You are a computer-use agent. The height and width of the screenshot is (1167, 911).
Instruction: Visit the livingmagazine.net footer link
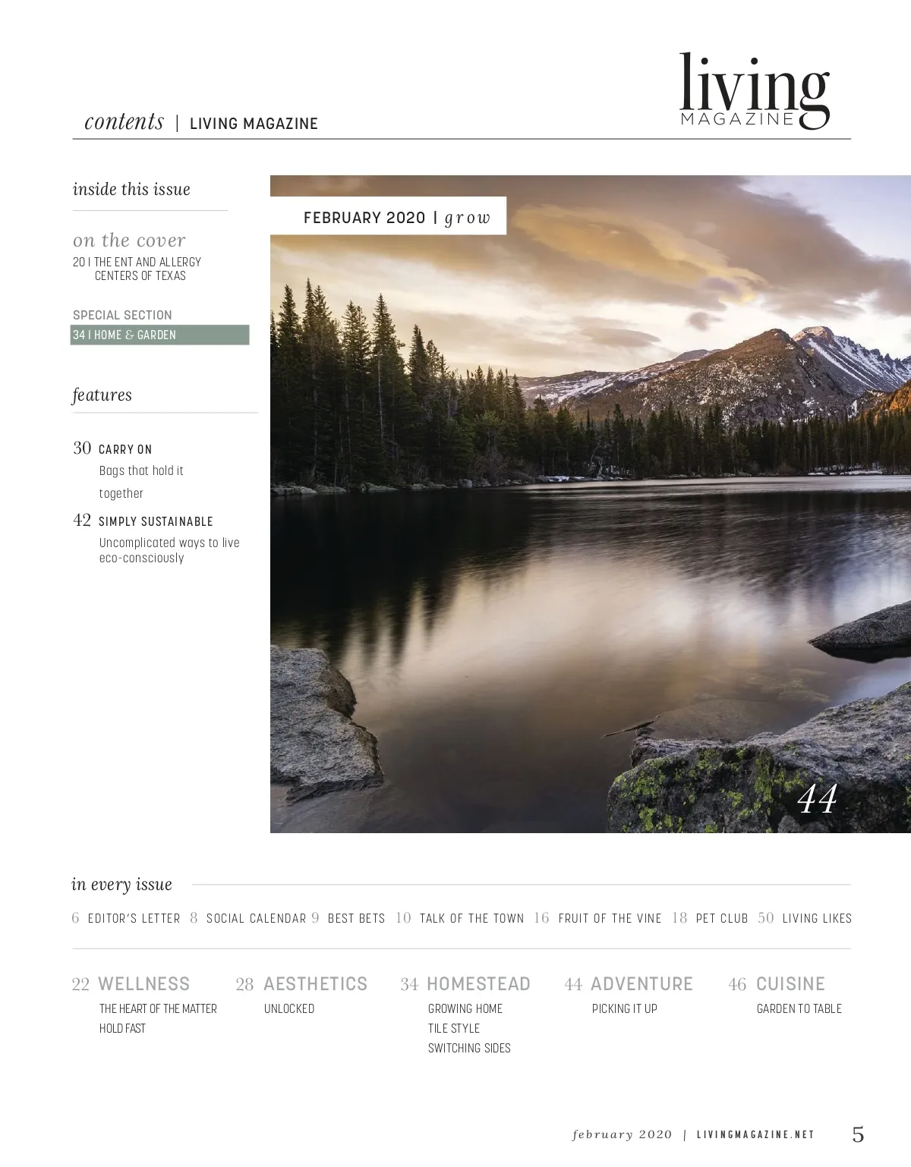[x=755, y=1135]
